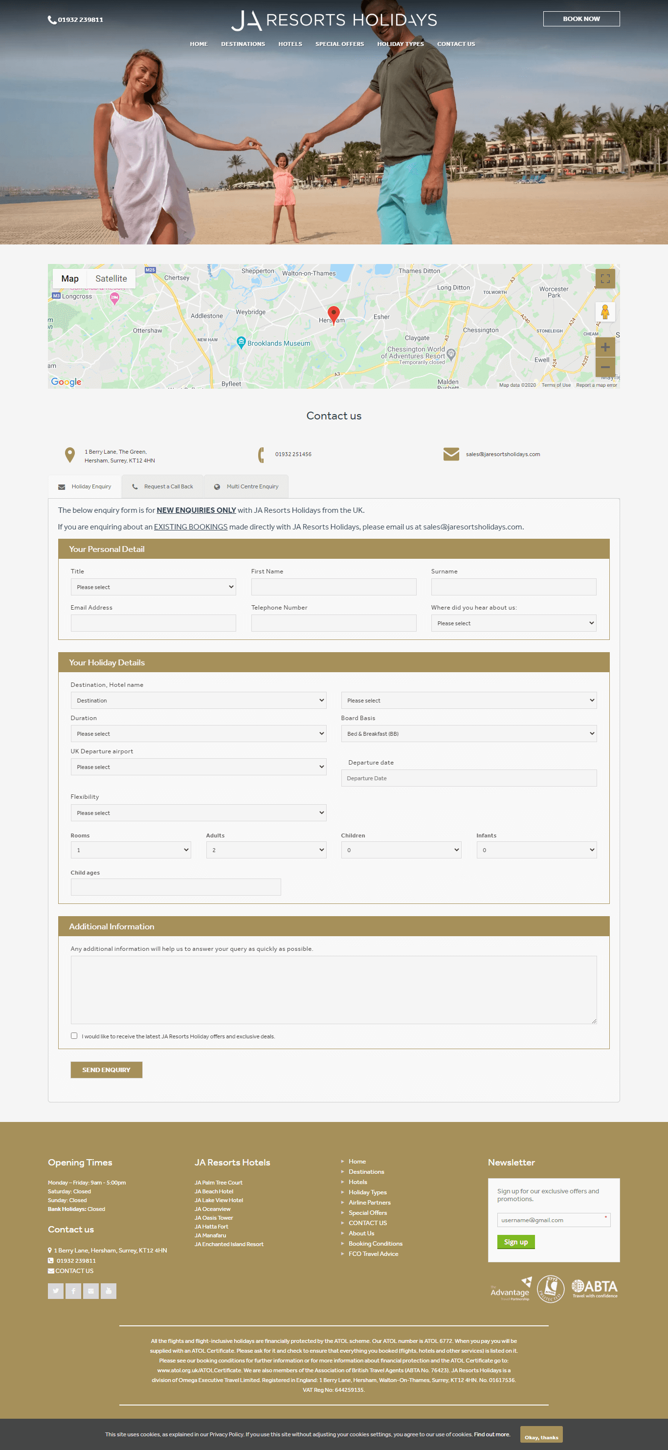Click the gold envelope email icon
The height and width of the screenshot is (1450, 668).
click(451, 454)
